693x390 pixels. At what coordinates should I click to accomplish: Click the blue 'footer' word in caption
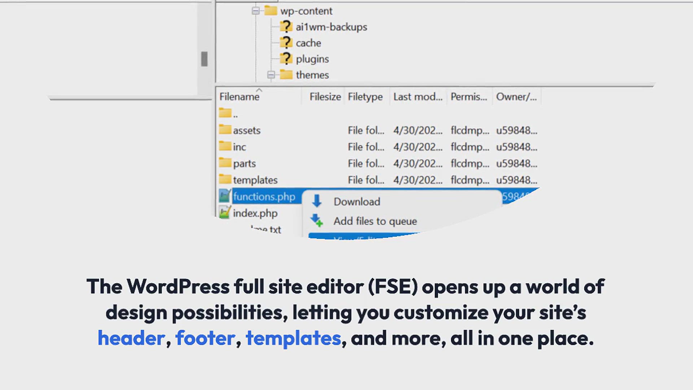[205, 338]
